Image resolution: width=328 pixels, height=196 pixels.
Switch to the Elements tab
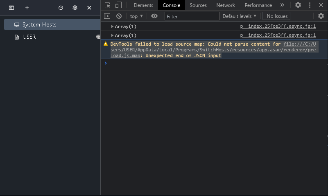143,5
